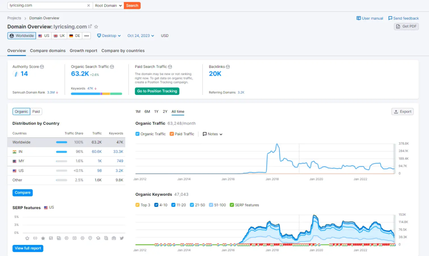Click the organic traffic peak in chart

pos(277,144)
